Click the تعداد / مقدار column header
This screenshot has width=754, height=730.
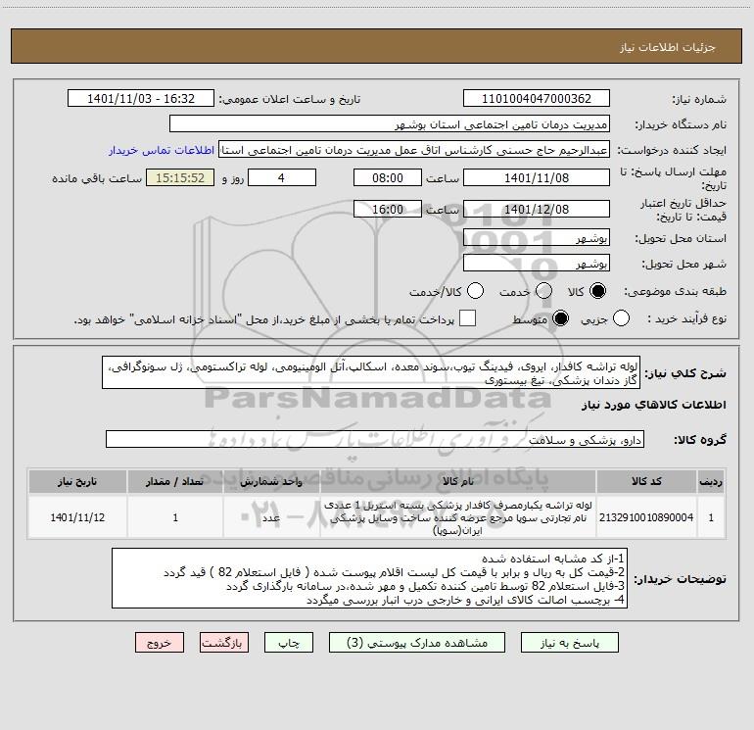point(175,481)
